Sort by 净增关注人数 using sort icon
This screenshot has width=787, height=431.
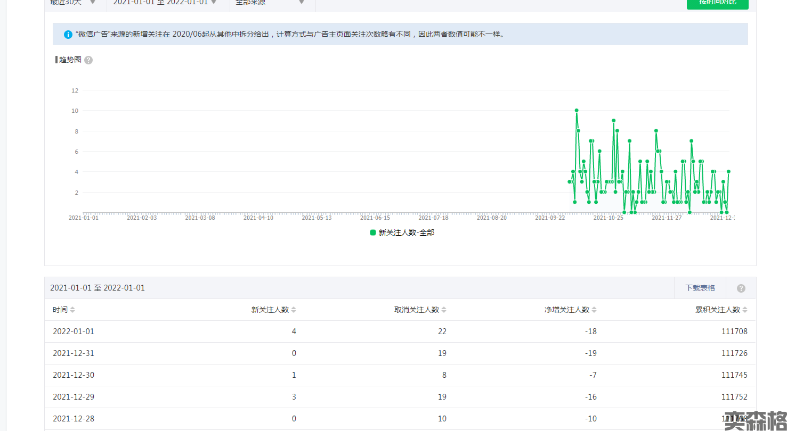[x=594, y=310]
